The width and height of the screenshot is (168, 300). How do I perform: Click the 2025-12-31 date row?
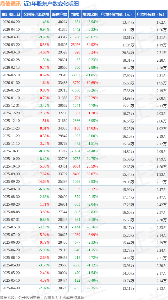coord(84,105)
